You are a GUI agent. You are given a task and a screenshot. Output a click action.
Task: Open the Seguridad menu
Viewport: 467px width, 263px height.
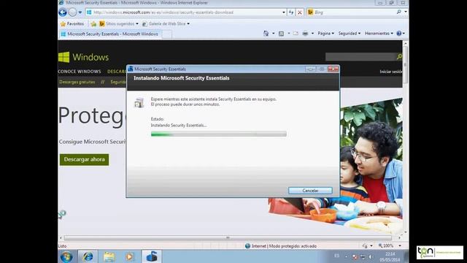[x=349, y=34]
